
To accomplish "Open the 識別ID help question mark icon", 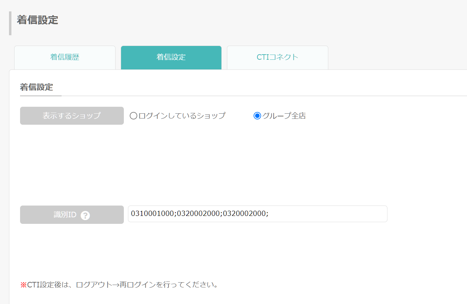I will pos(85,215).
